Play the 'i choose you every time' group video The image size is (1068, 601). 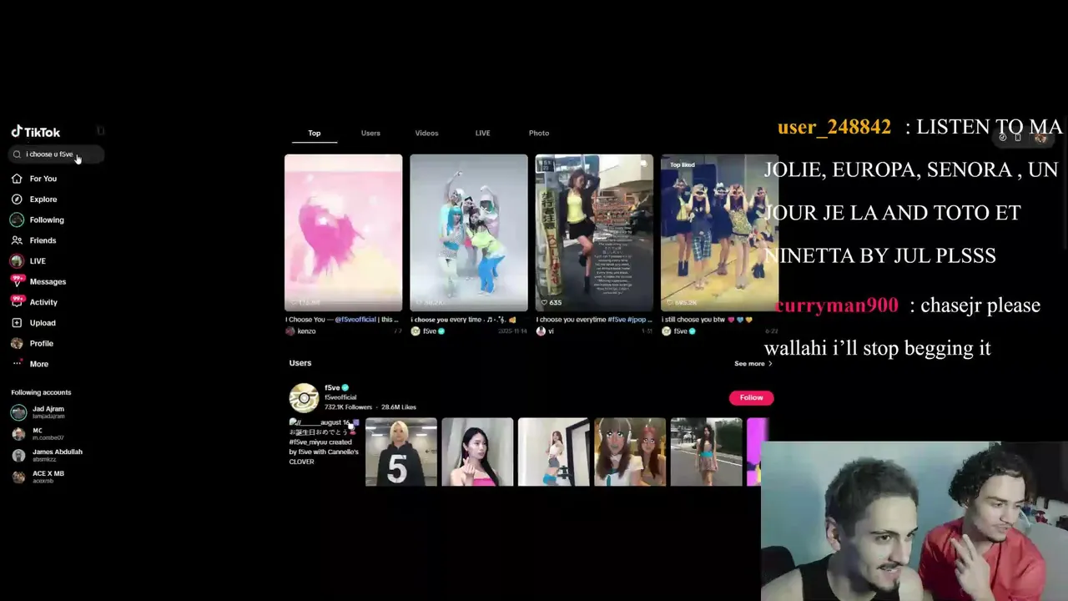(469, 233)
